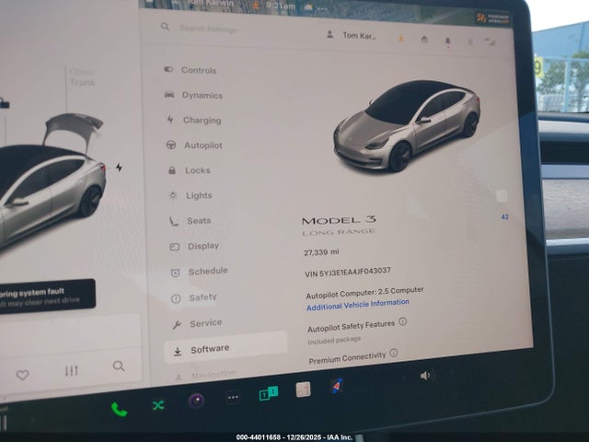The image size is (589, 442).
Task: Click the 27,339 mi odometer text
Action: coord(321,252)
